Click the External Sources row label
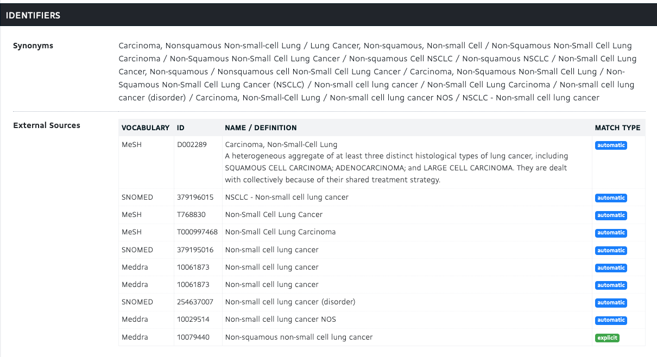Image resolution: width=657 pixels, height=357 pixels. [47, 125]
